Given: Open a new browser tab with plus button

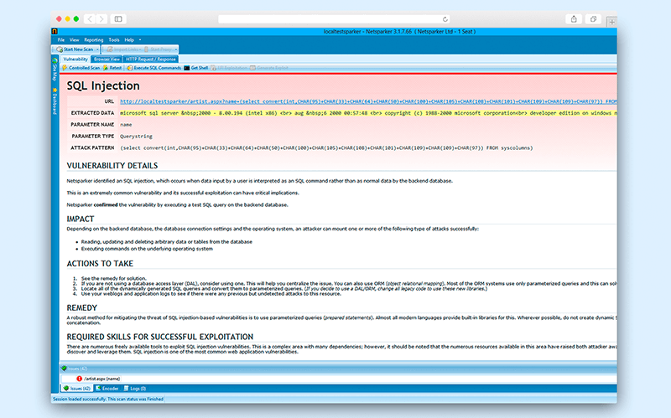Looking at the screenshot, I should [x=612, y=22].
